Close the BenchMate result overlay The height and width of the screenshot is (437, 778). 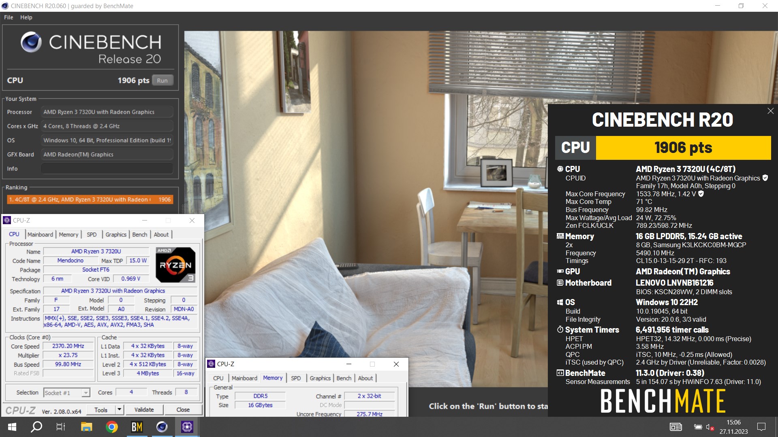(770, 111)
